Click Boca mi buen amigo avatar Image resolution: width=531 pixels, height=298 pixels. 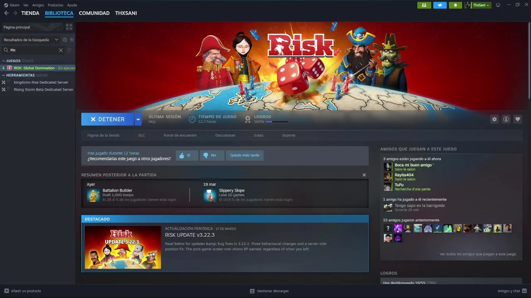388,167
